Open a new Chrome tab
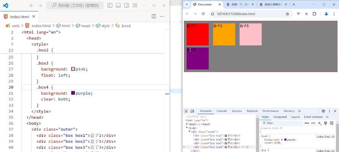The image size is (339, 152). [294, 4]
